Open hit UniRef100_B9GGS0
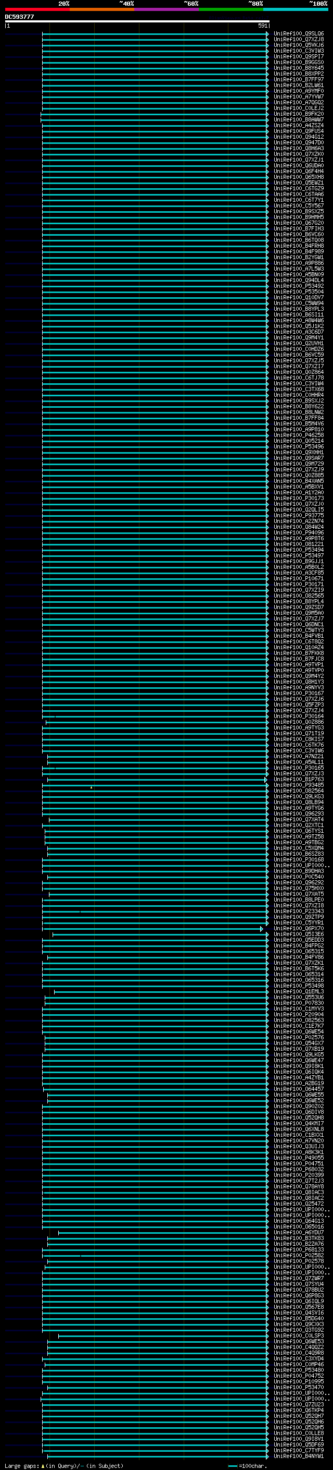Image resolution: width=333 pixels, height=1470 pixels. click(299, 62)
